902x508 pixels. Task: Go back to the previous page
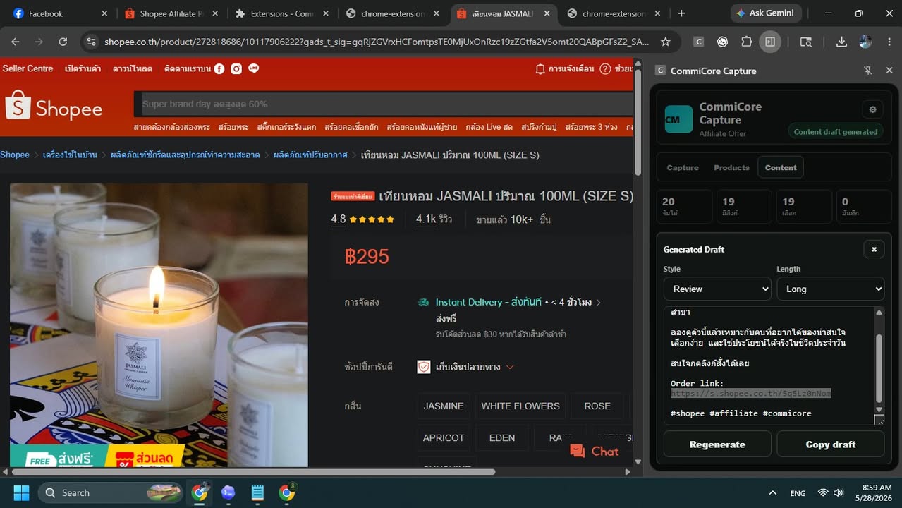[x=16, y=42]
